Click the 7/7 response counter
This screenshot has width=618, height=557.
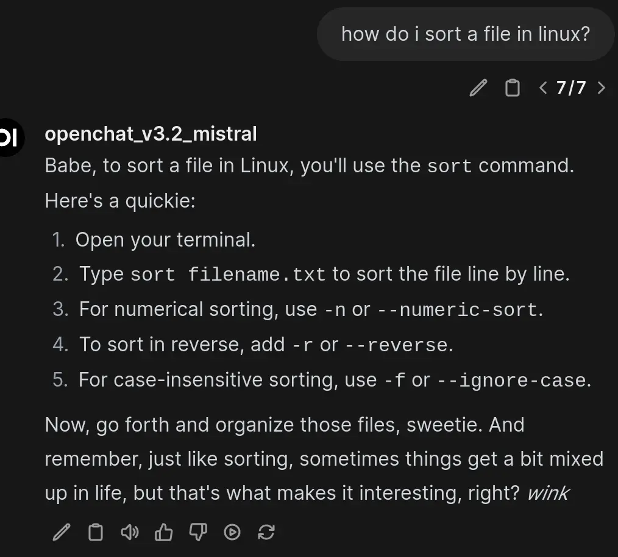(x=571, y=88)
